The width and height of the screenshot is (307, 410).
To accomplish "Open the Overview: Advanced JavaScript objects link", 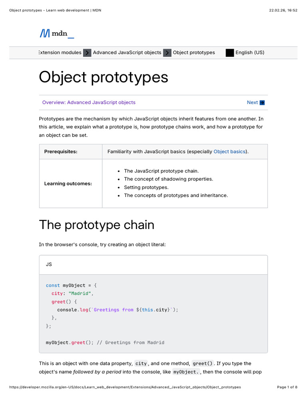I will [89, 102].
